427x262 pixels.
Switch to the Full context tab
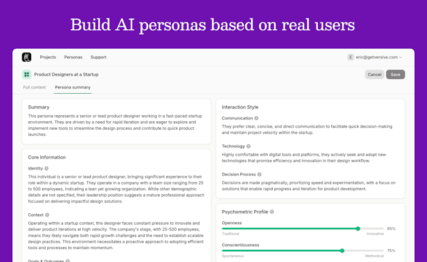(34, 87)
